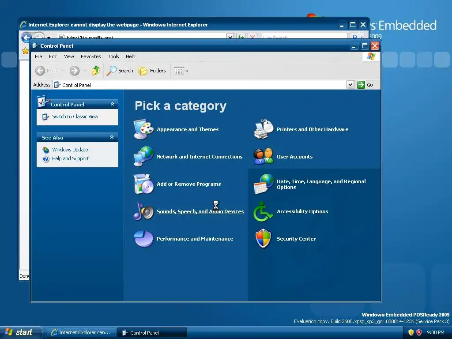Collapse the See Also sidebar section

click(x=112, y=137)
